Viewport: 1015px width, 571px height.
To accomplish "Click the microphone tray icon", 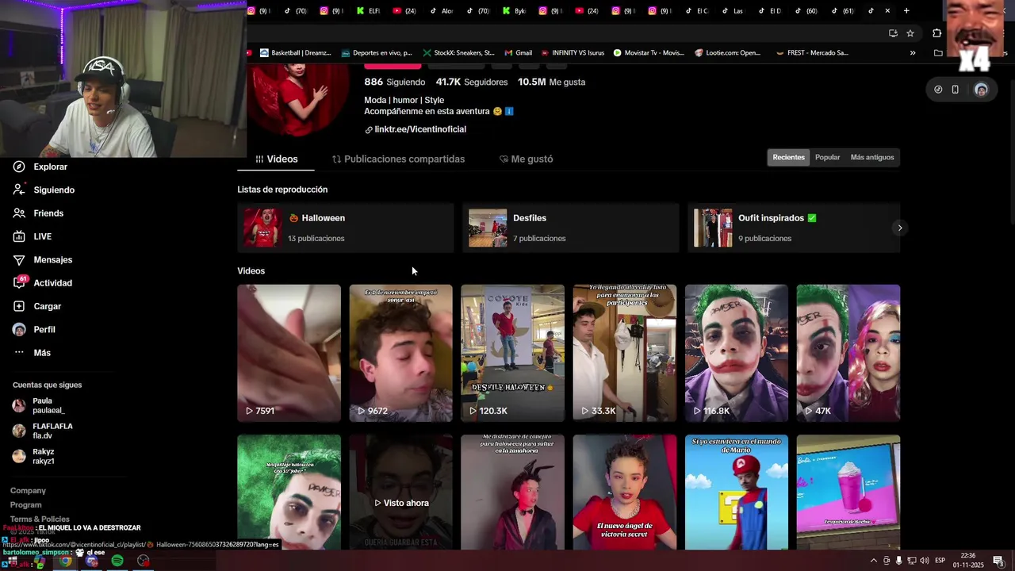I will 898,561.
